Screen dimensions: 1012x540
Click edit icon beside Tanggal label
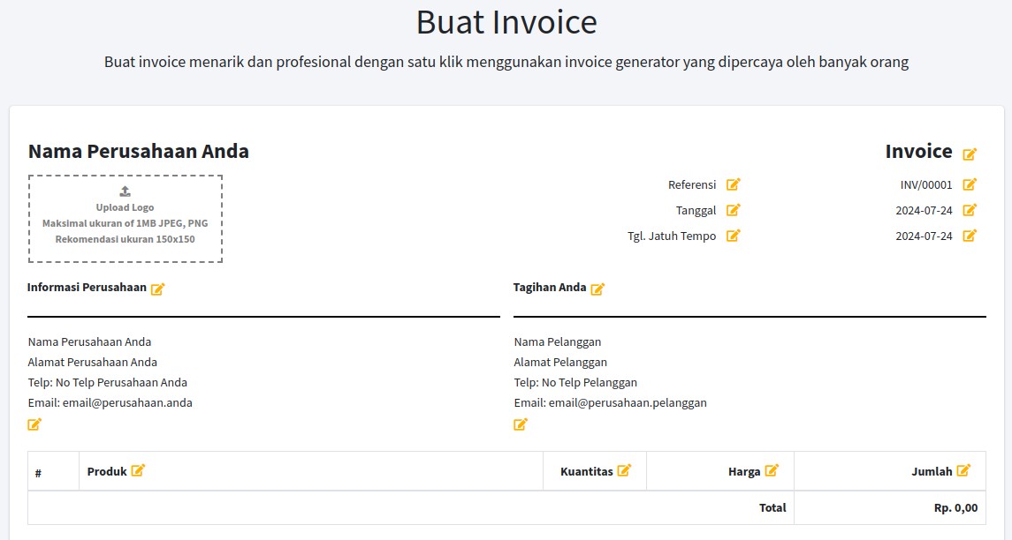pos(734,210)
